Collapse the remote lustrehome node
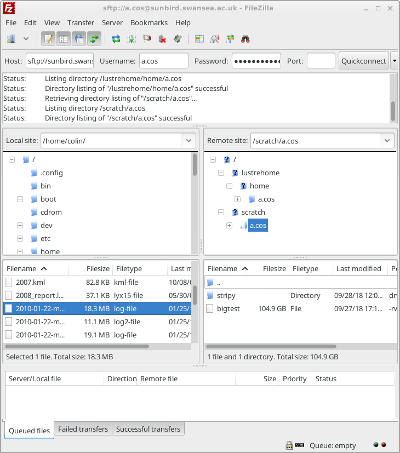This screenshot has width=400, height=453. [x=221, y=173]
